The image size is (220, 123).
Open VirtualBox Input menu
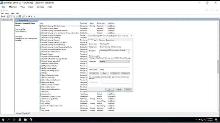click(31, 7)
